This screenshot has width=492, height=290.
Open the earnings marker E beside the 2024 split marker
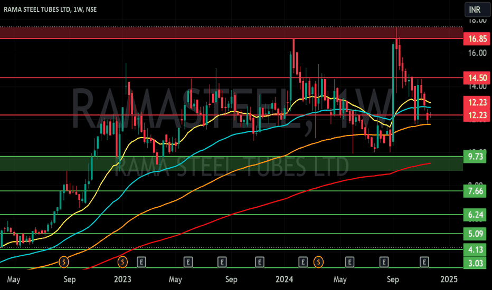coord(303,262)
